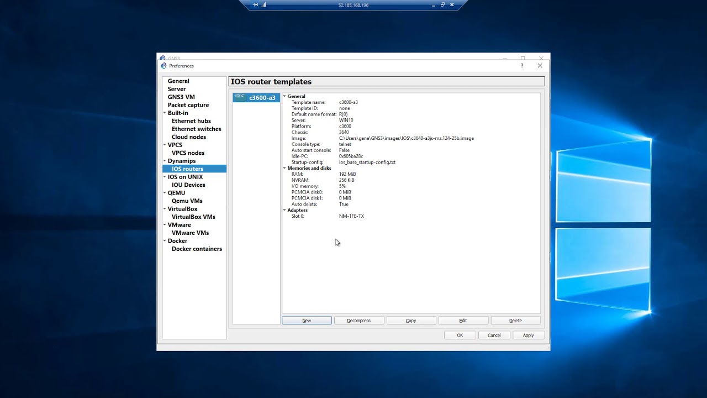Collapse the Adapters details group
The image size is (707, 398).
pos(285,210)
